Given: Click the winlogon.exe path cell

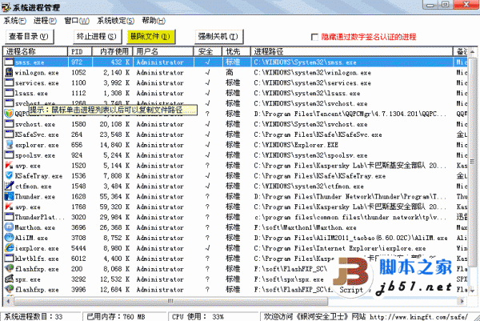Looking at the screenshot, I should coord(312,73).
